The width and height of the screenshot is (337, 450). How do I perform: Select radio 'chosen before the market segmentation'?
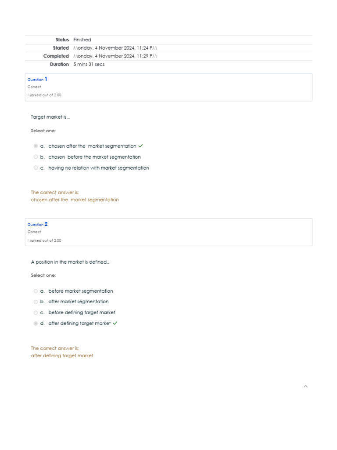click(36, 157)
